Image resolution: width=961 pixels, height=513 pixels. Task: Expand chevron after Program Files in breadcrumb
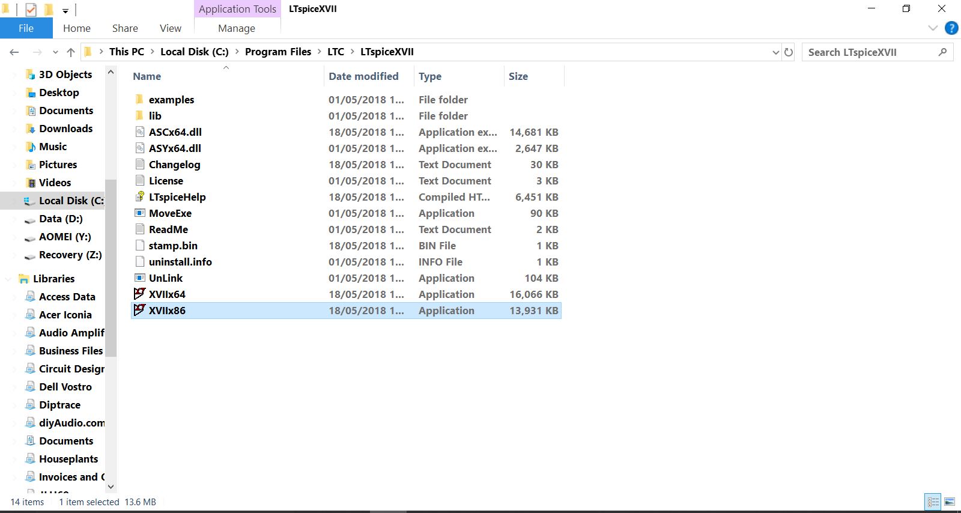pos(320,52)
